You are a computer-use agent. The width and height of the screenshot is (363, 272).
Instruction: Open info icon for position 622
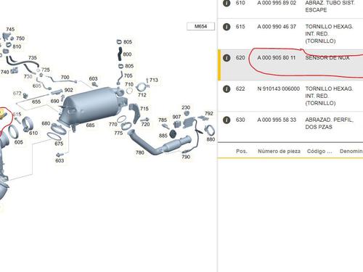pos(227,89)
